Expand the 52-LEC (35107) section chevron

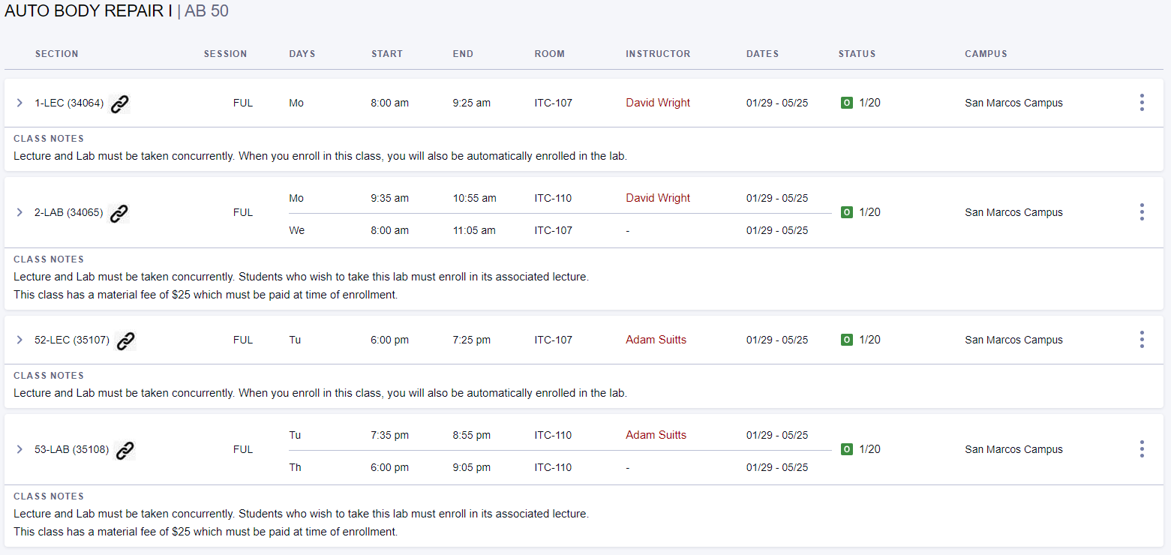pyautogui.click(x=20, y=340)
